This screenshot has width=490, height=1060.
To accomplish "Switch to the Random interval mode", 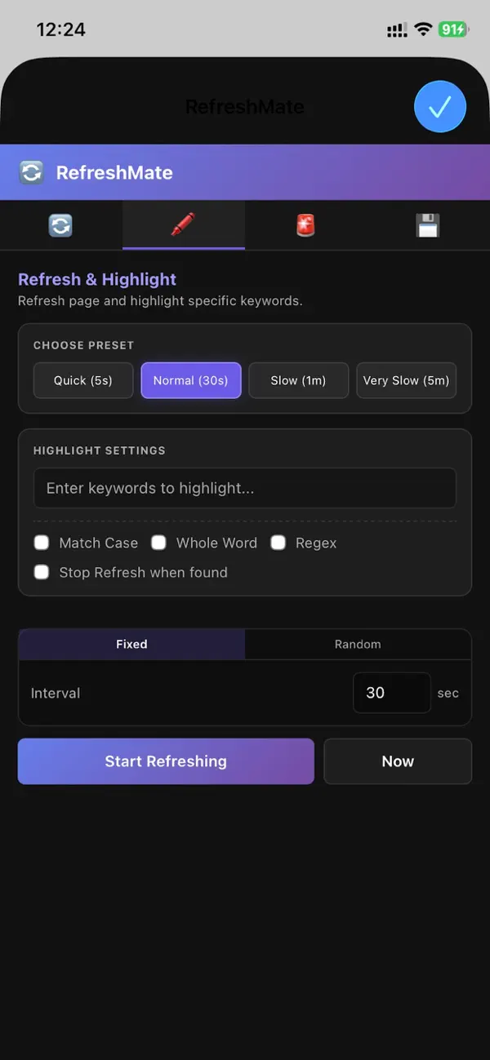I will click(x=358, y=644).
